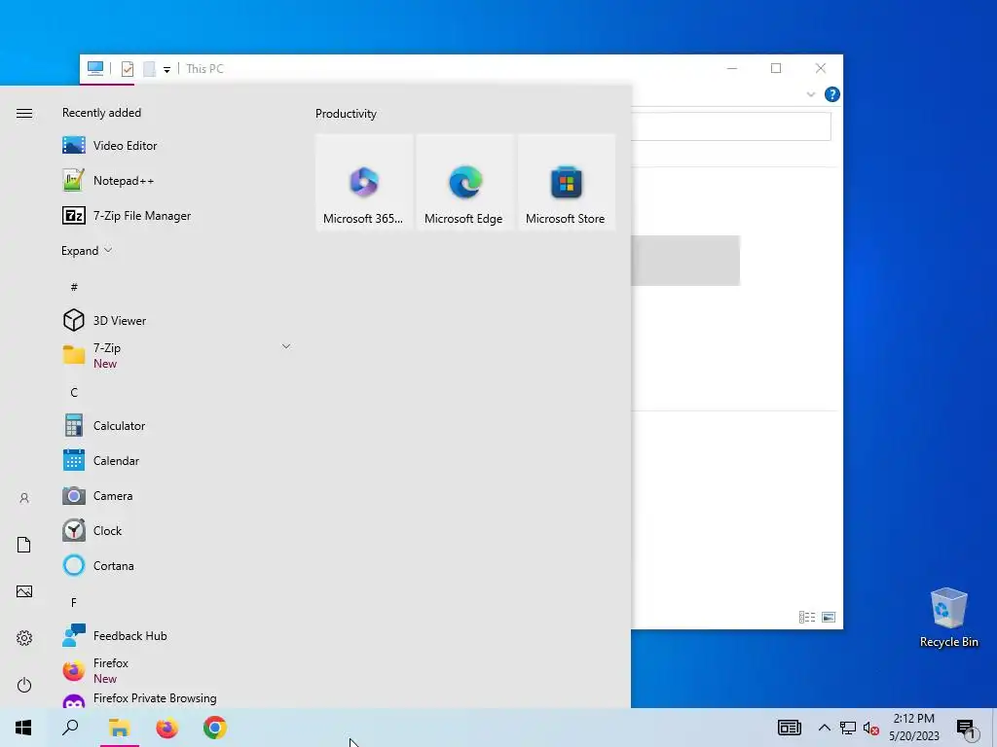Expand the recently added list
Image resolution: width=997 pixels, height=747 pixels.
tap(87, 250)
